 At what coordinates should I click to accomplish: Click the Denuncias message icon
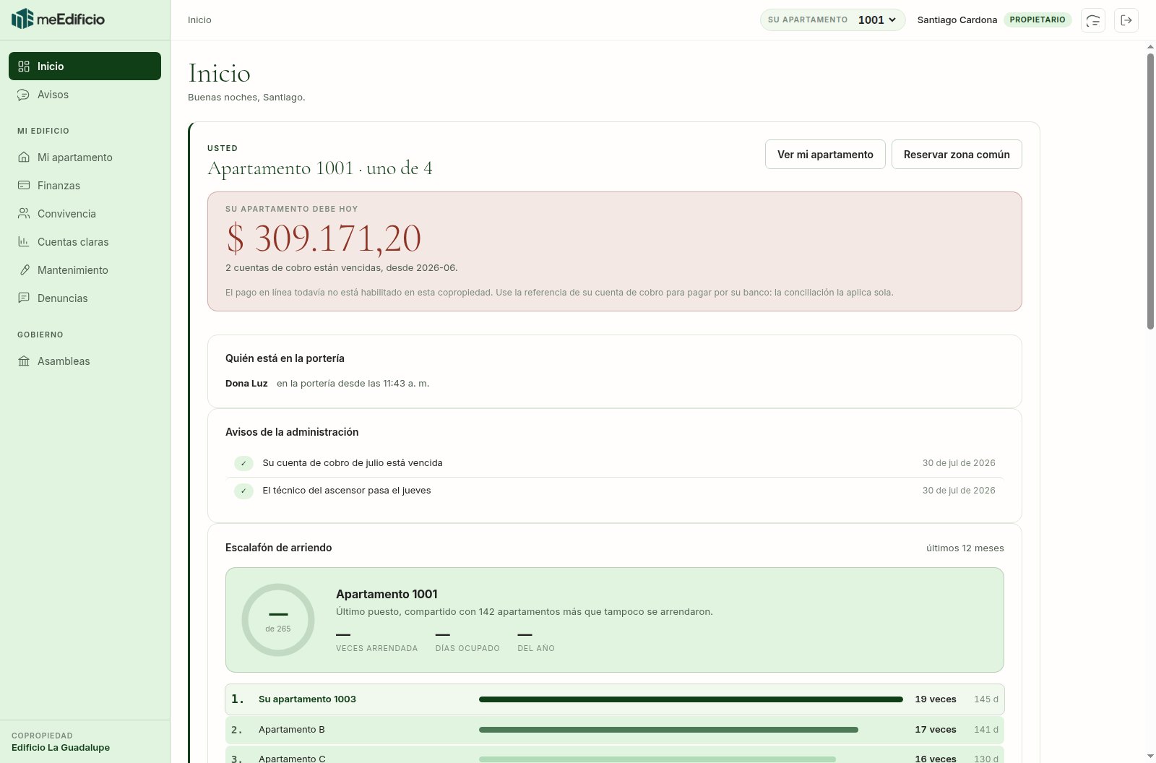24,298
